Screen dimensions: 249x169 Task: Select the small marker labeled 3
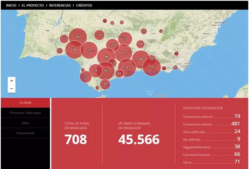click(161, 31)
